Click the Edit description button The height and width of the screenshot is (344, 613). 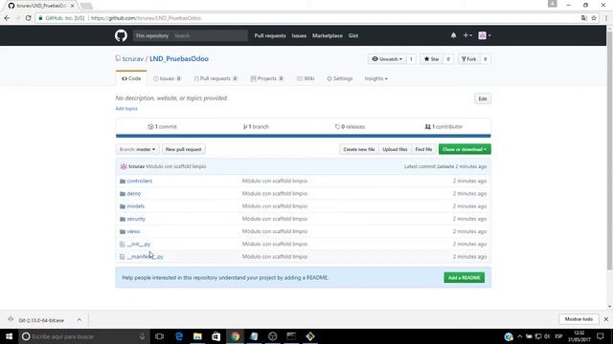(483, 98)
